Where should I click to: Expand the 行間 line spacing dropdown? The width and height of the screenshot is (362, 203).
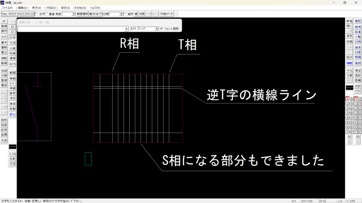point(121,14)
